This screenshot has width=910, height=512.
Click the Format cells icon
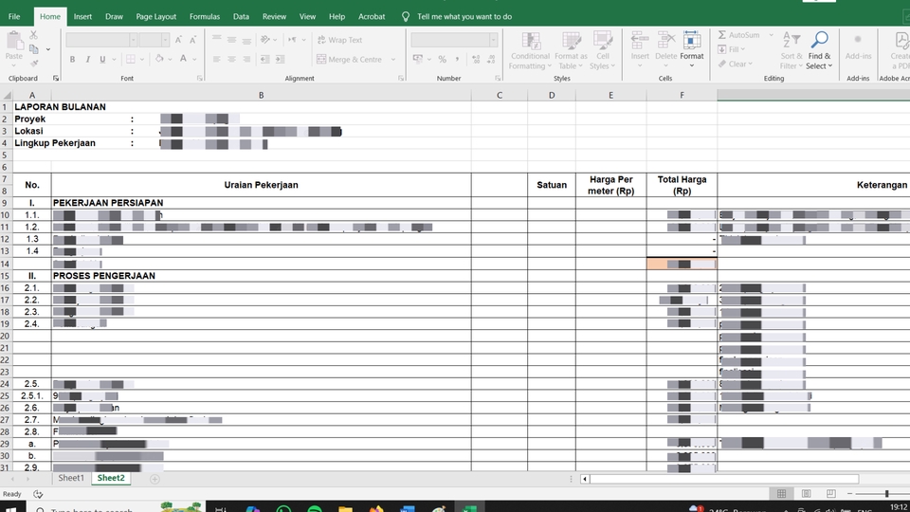click(x=692, y=40)
